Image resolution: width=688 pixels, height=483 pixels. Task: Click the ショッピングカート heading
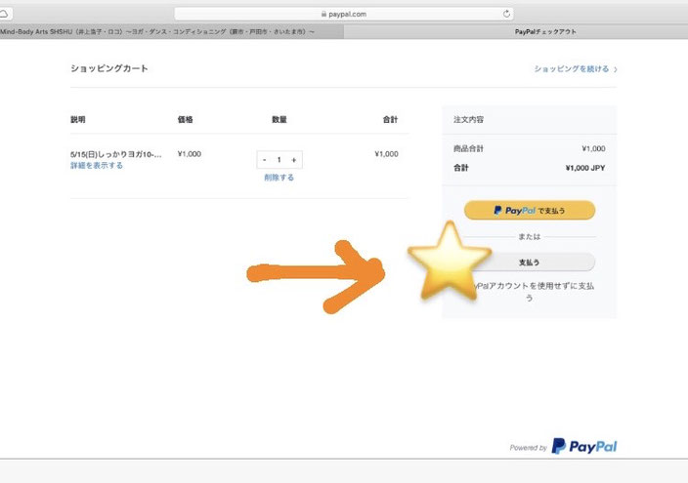coord(109,68)
